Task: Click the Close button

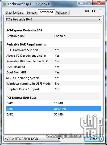Action: [94, 139]
